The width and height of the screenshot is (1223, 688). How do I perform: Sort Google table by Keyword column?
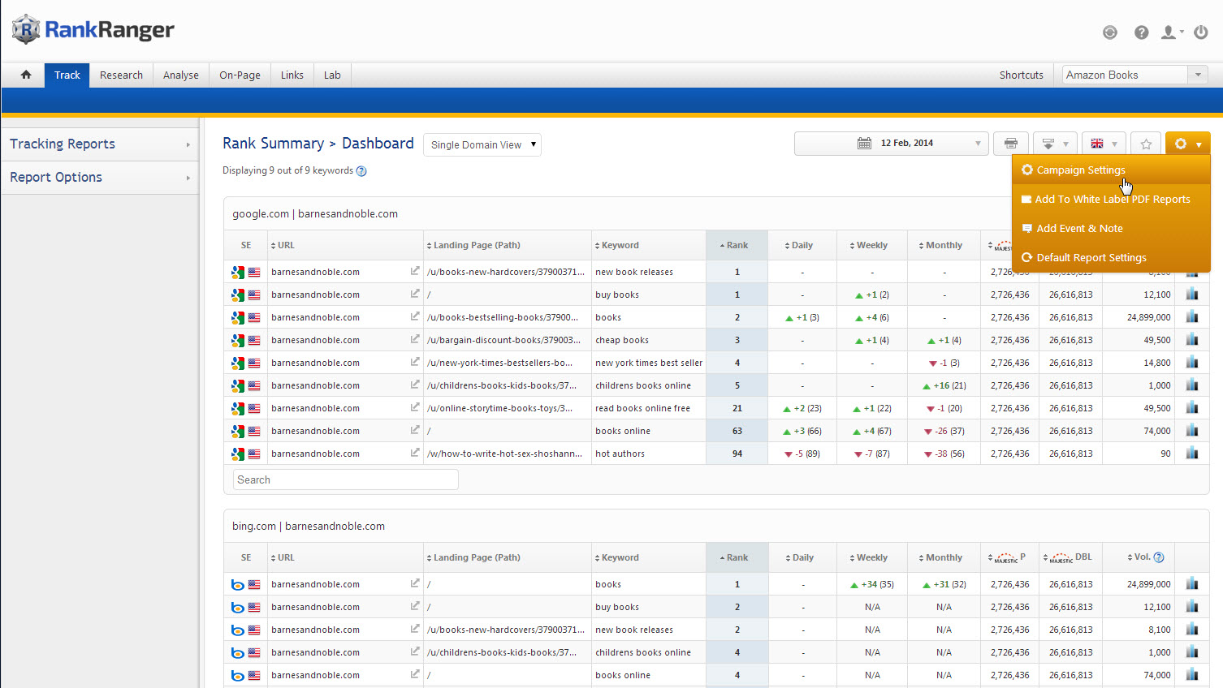click(620, 245)
